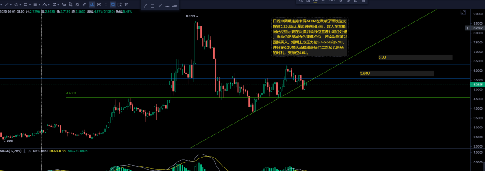Select the Aa text annotation tool

(x=64, y=4)
